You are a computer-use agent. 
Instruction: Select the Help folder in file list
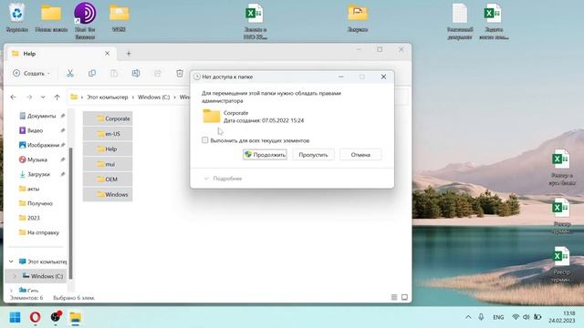(x=108, y=149)
